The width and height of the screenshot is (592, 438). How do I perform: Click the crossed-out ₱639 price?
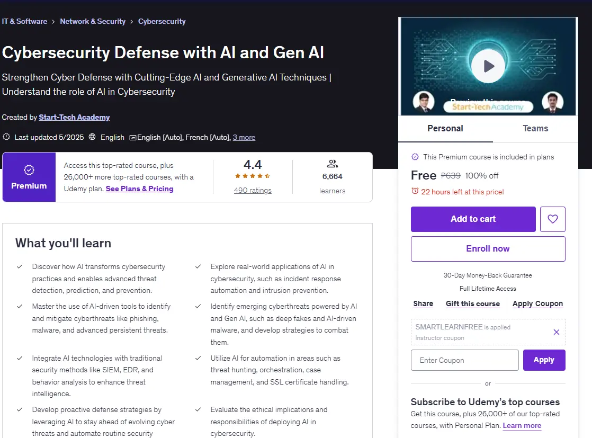tap(451, 176)
